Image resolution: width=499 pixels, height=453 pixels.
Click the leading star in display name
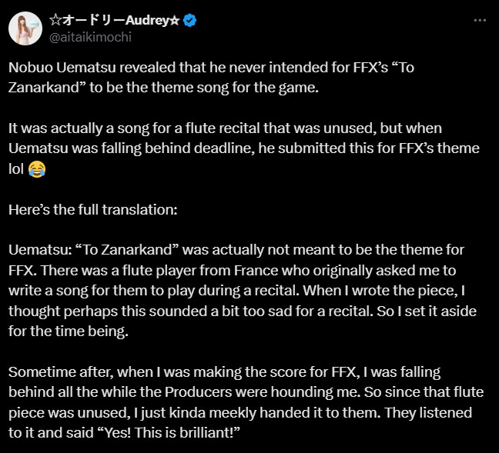coord(55,21)
